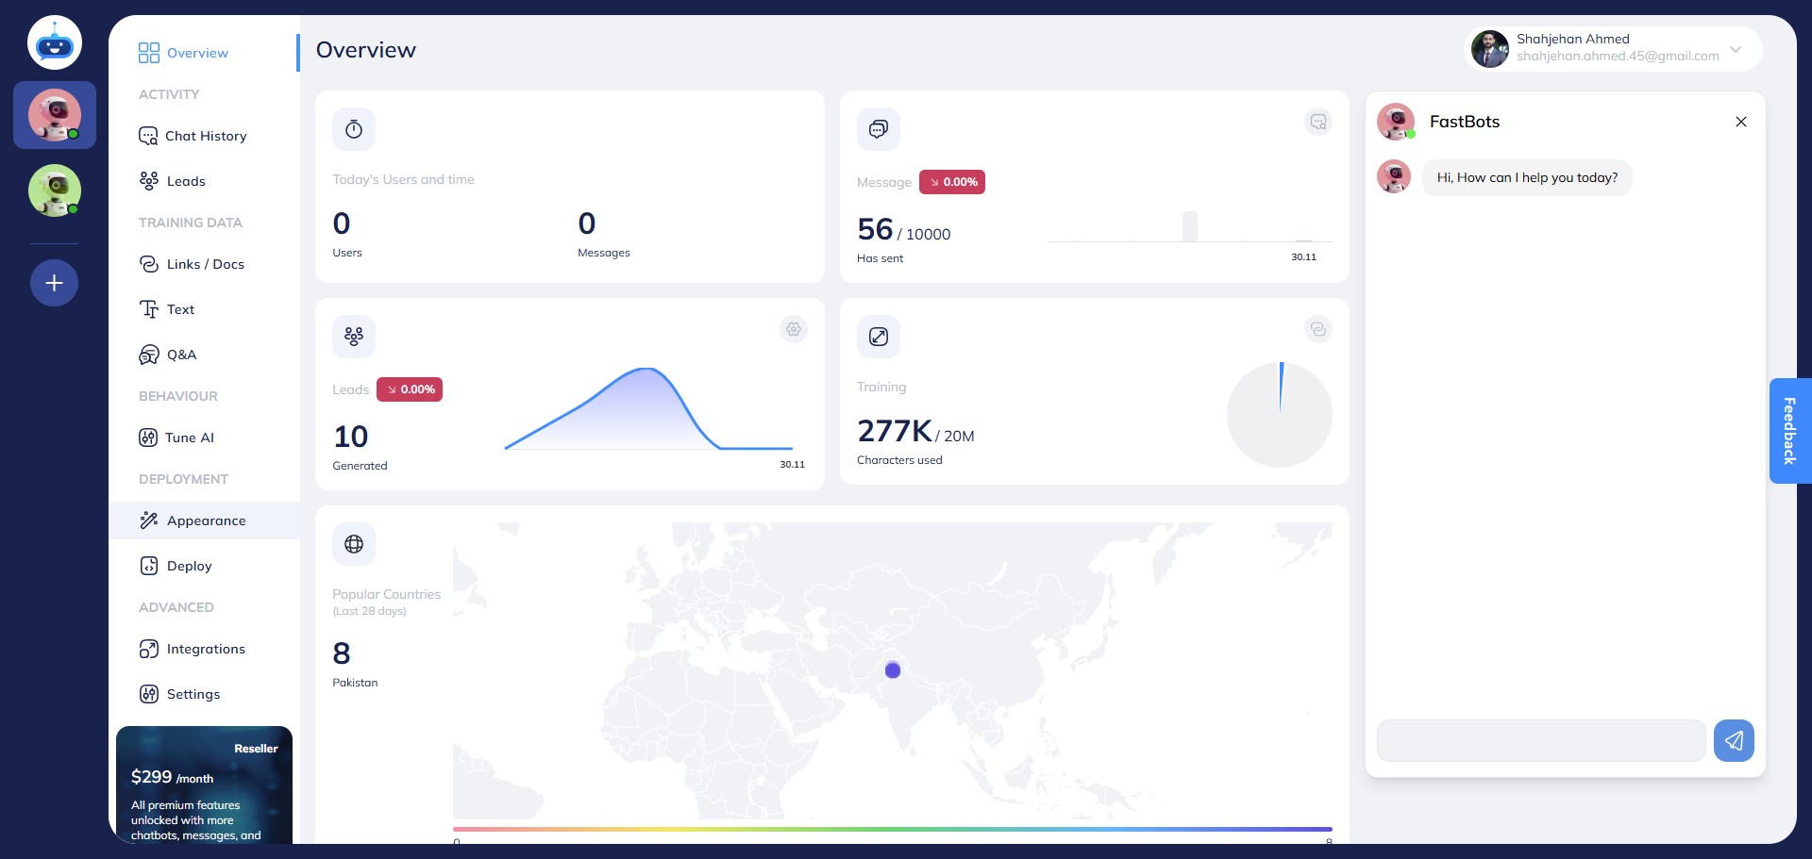Add a new chatbot with plus button
1812x859 pixels.
(x=55, y=283)
